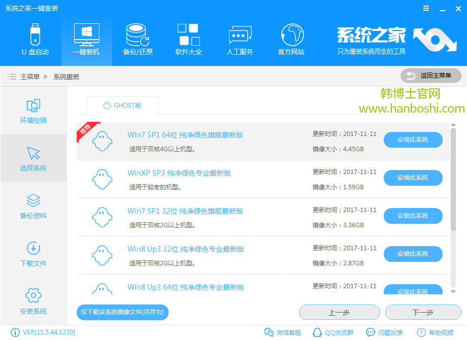
Task: Open the hamburger menu in title bar
Action: pyautogui.click(x=425, y=8)
